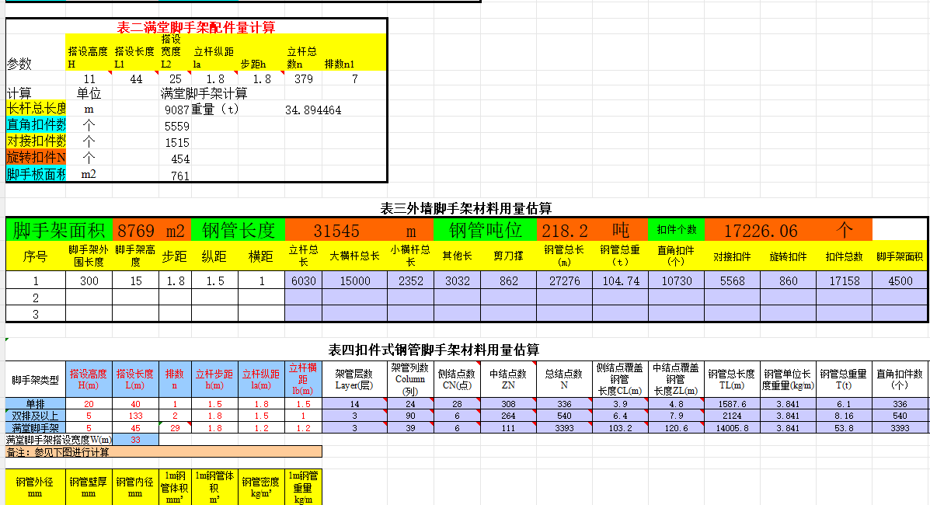The width and height of the screenshot is (930, 505).
Task: Select the 立杆纵距 la header cell
Action: tap(214, 53)
